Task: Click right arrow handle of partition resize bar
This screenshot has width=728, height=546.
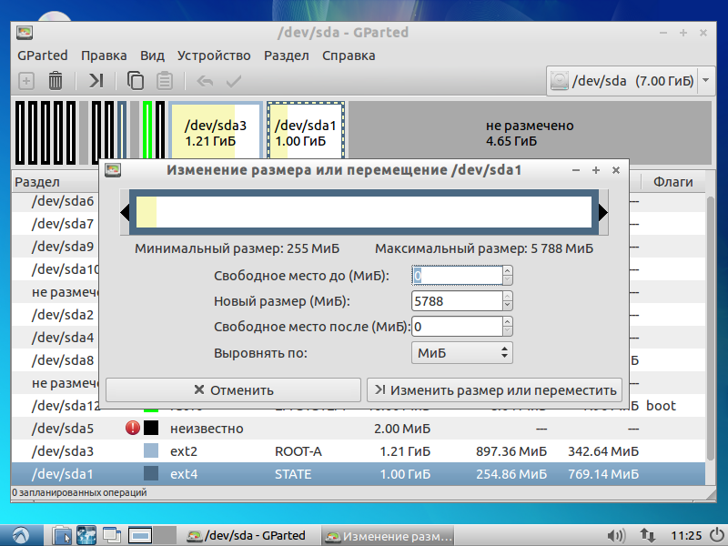Action: click(603, 213)
